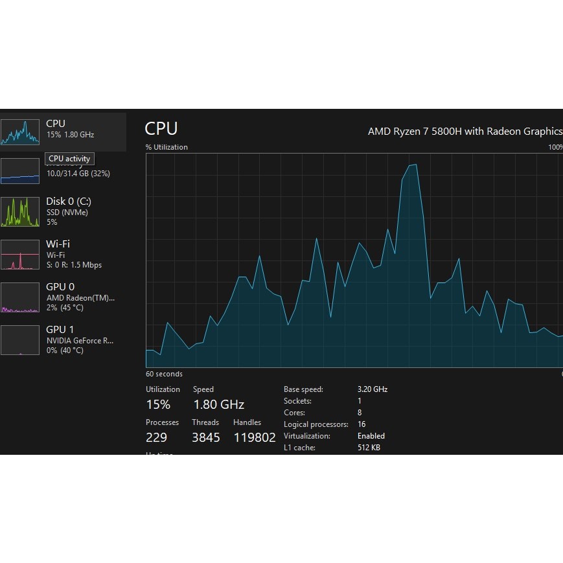Click the 1.80 GHz speed value

point(219,405)
